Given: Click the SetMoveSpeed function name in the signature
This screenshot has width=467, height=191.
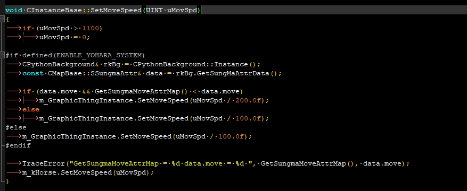Looking at the screenshot, I should point(116,10).
